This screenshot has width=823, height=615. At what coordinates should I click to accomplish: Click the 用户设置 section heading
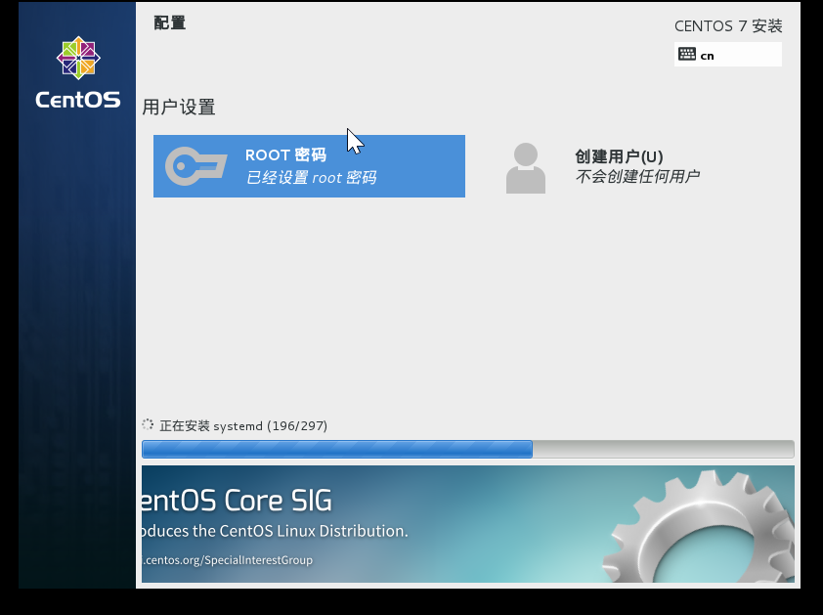pos(179,108)
